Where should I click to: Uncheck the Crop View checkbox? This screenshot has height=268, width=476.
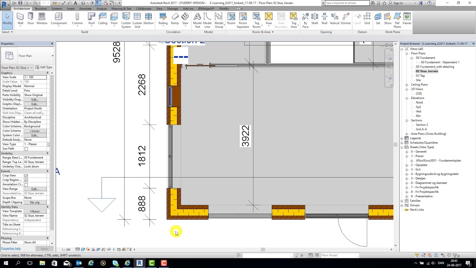click(26, 176)
